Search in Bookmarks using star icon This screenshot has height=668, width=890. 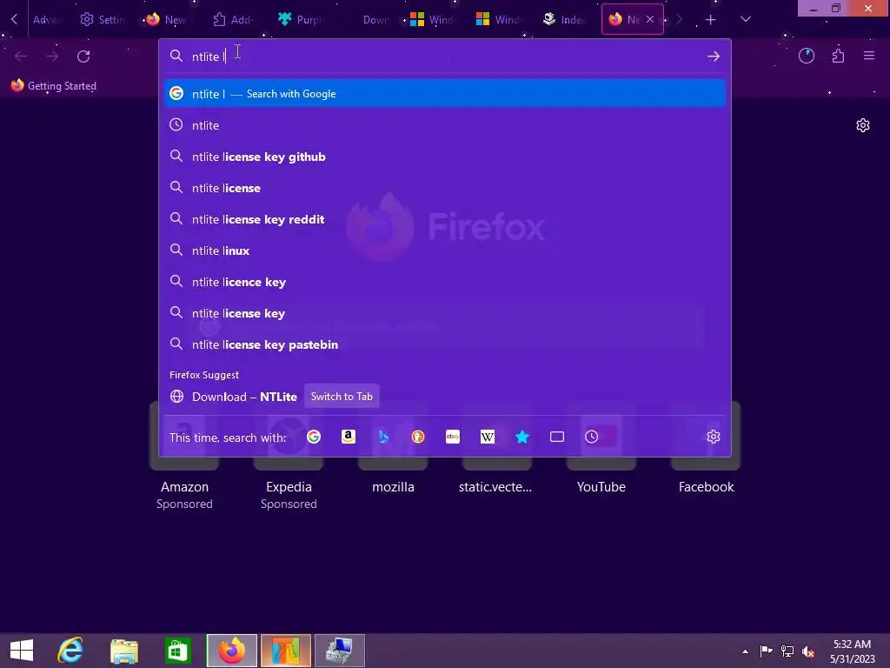click(x=522, y=437)
